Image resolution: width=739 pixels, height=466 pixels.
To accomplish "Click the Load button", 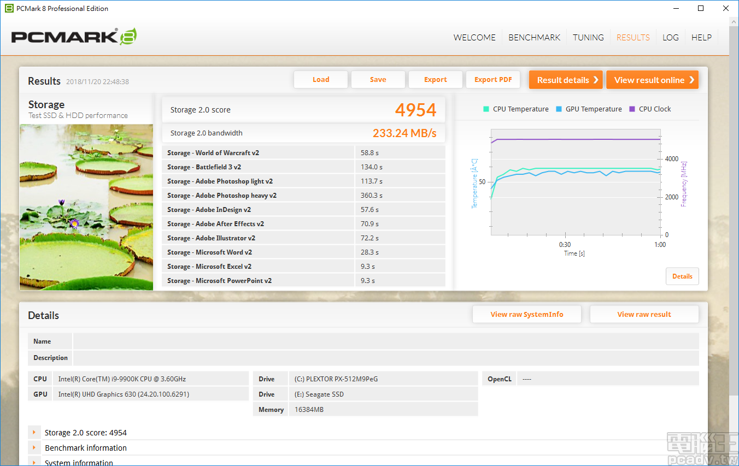I will click(x=320, y=79).
